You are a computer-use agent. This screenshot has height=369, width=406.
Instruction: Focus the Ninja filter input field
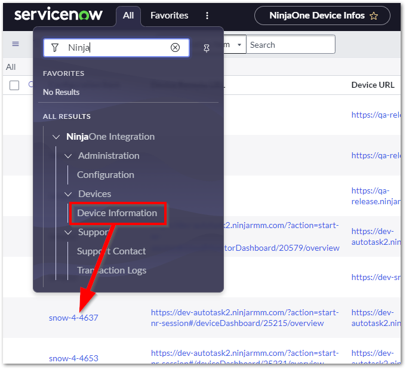point(116,48)
